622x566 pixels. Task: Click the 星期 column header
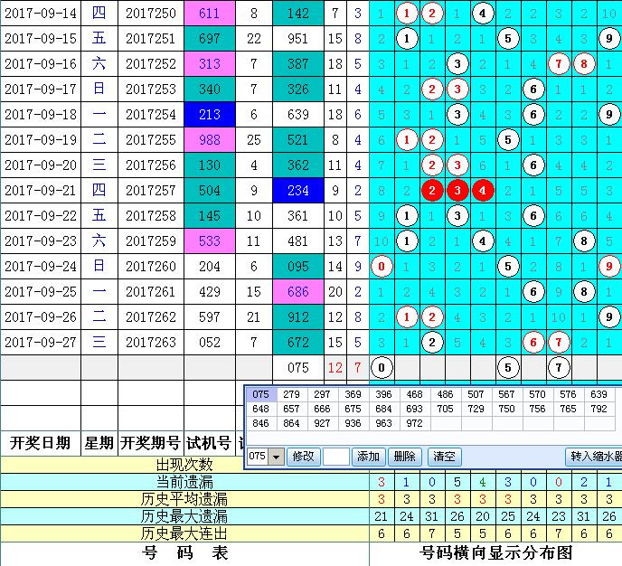click(x=99, y=443)
